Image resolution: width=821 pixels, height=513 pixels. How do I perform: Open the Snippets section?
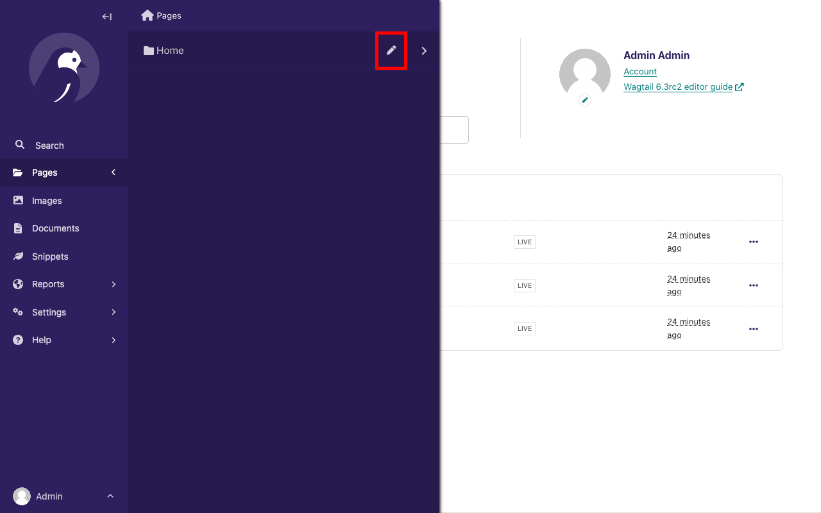coord(50,256)
